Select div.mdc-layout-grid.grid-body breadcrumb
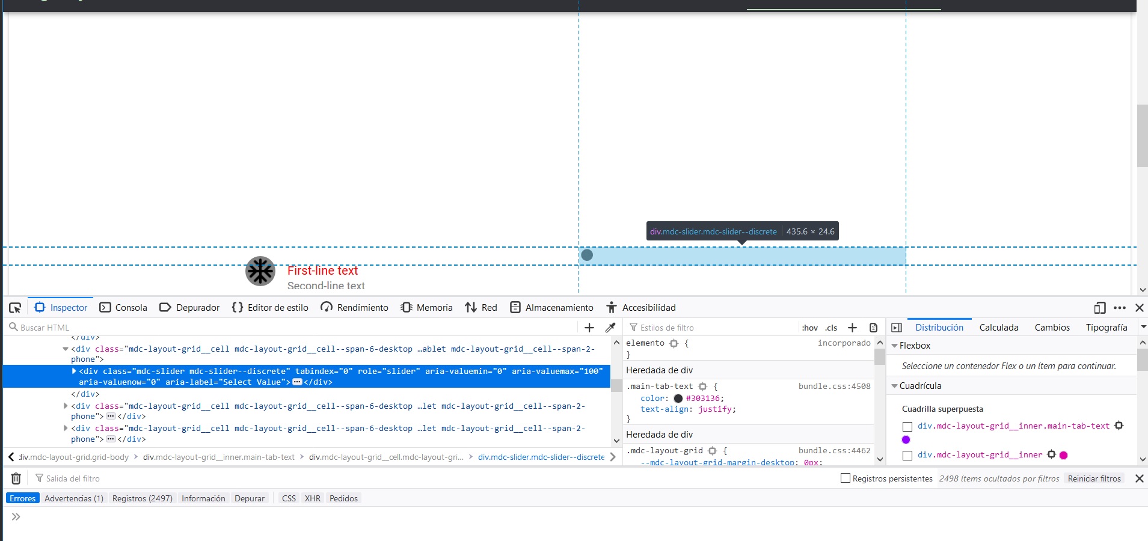This screenshot has height=541, width=1148. point(74,457)
